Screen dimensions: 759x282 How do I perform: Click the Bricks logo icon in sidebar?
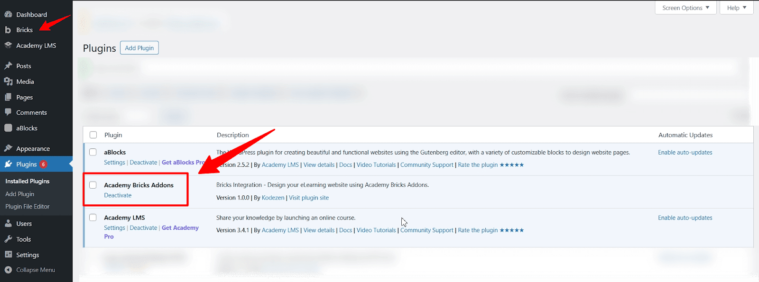click(x=8, y=30)
